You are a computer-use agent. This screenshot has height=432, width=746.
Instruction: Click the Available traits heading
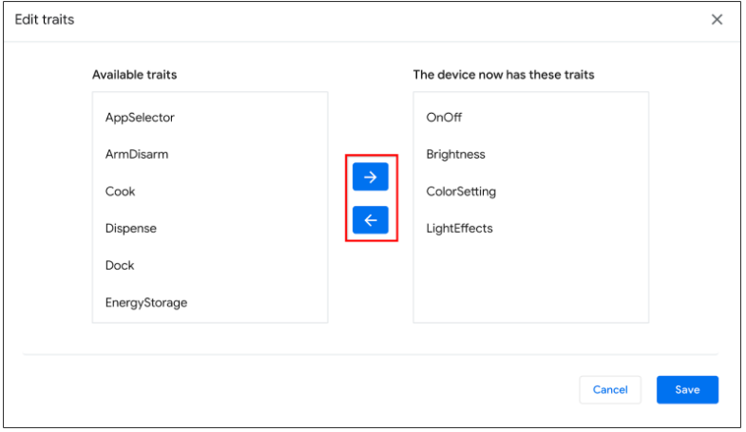pyautogui.click(x=134, y=74)
